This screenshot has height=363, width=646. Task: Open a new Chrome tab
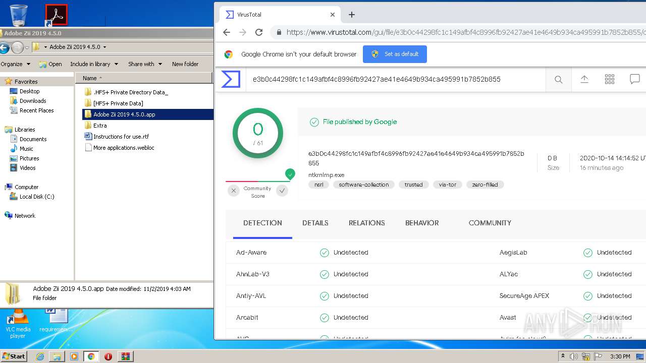click(x=352, y=15)
